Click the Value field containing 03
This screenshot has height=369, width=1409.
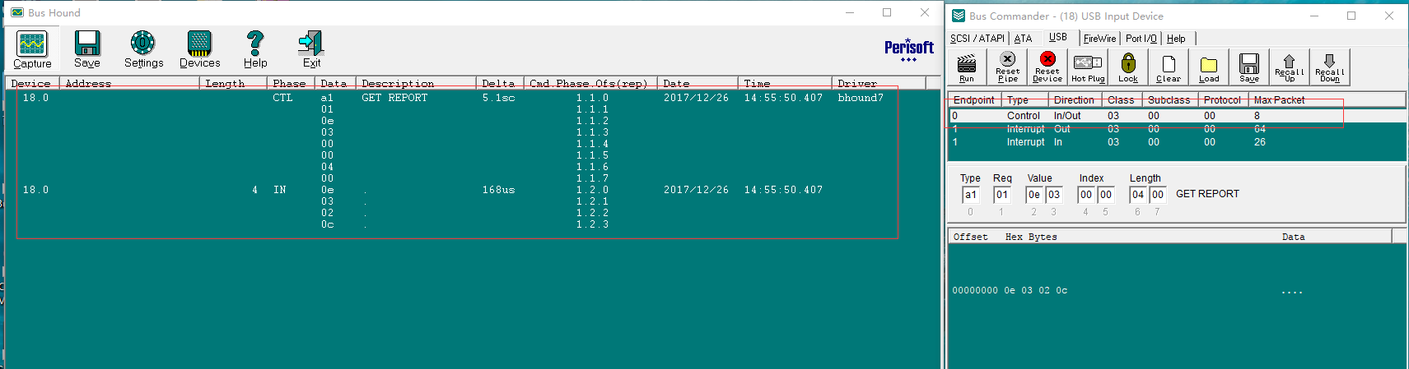click(1053, 195)
